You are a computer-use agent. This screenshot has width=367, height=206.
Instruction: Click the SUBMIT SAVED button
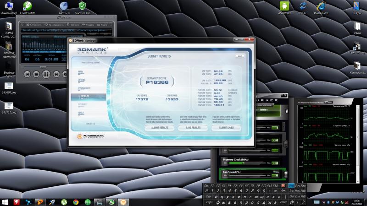pyautogui.click(x=226, y=128)
